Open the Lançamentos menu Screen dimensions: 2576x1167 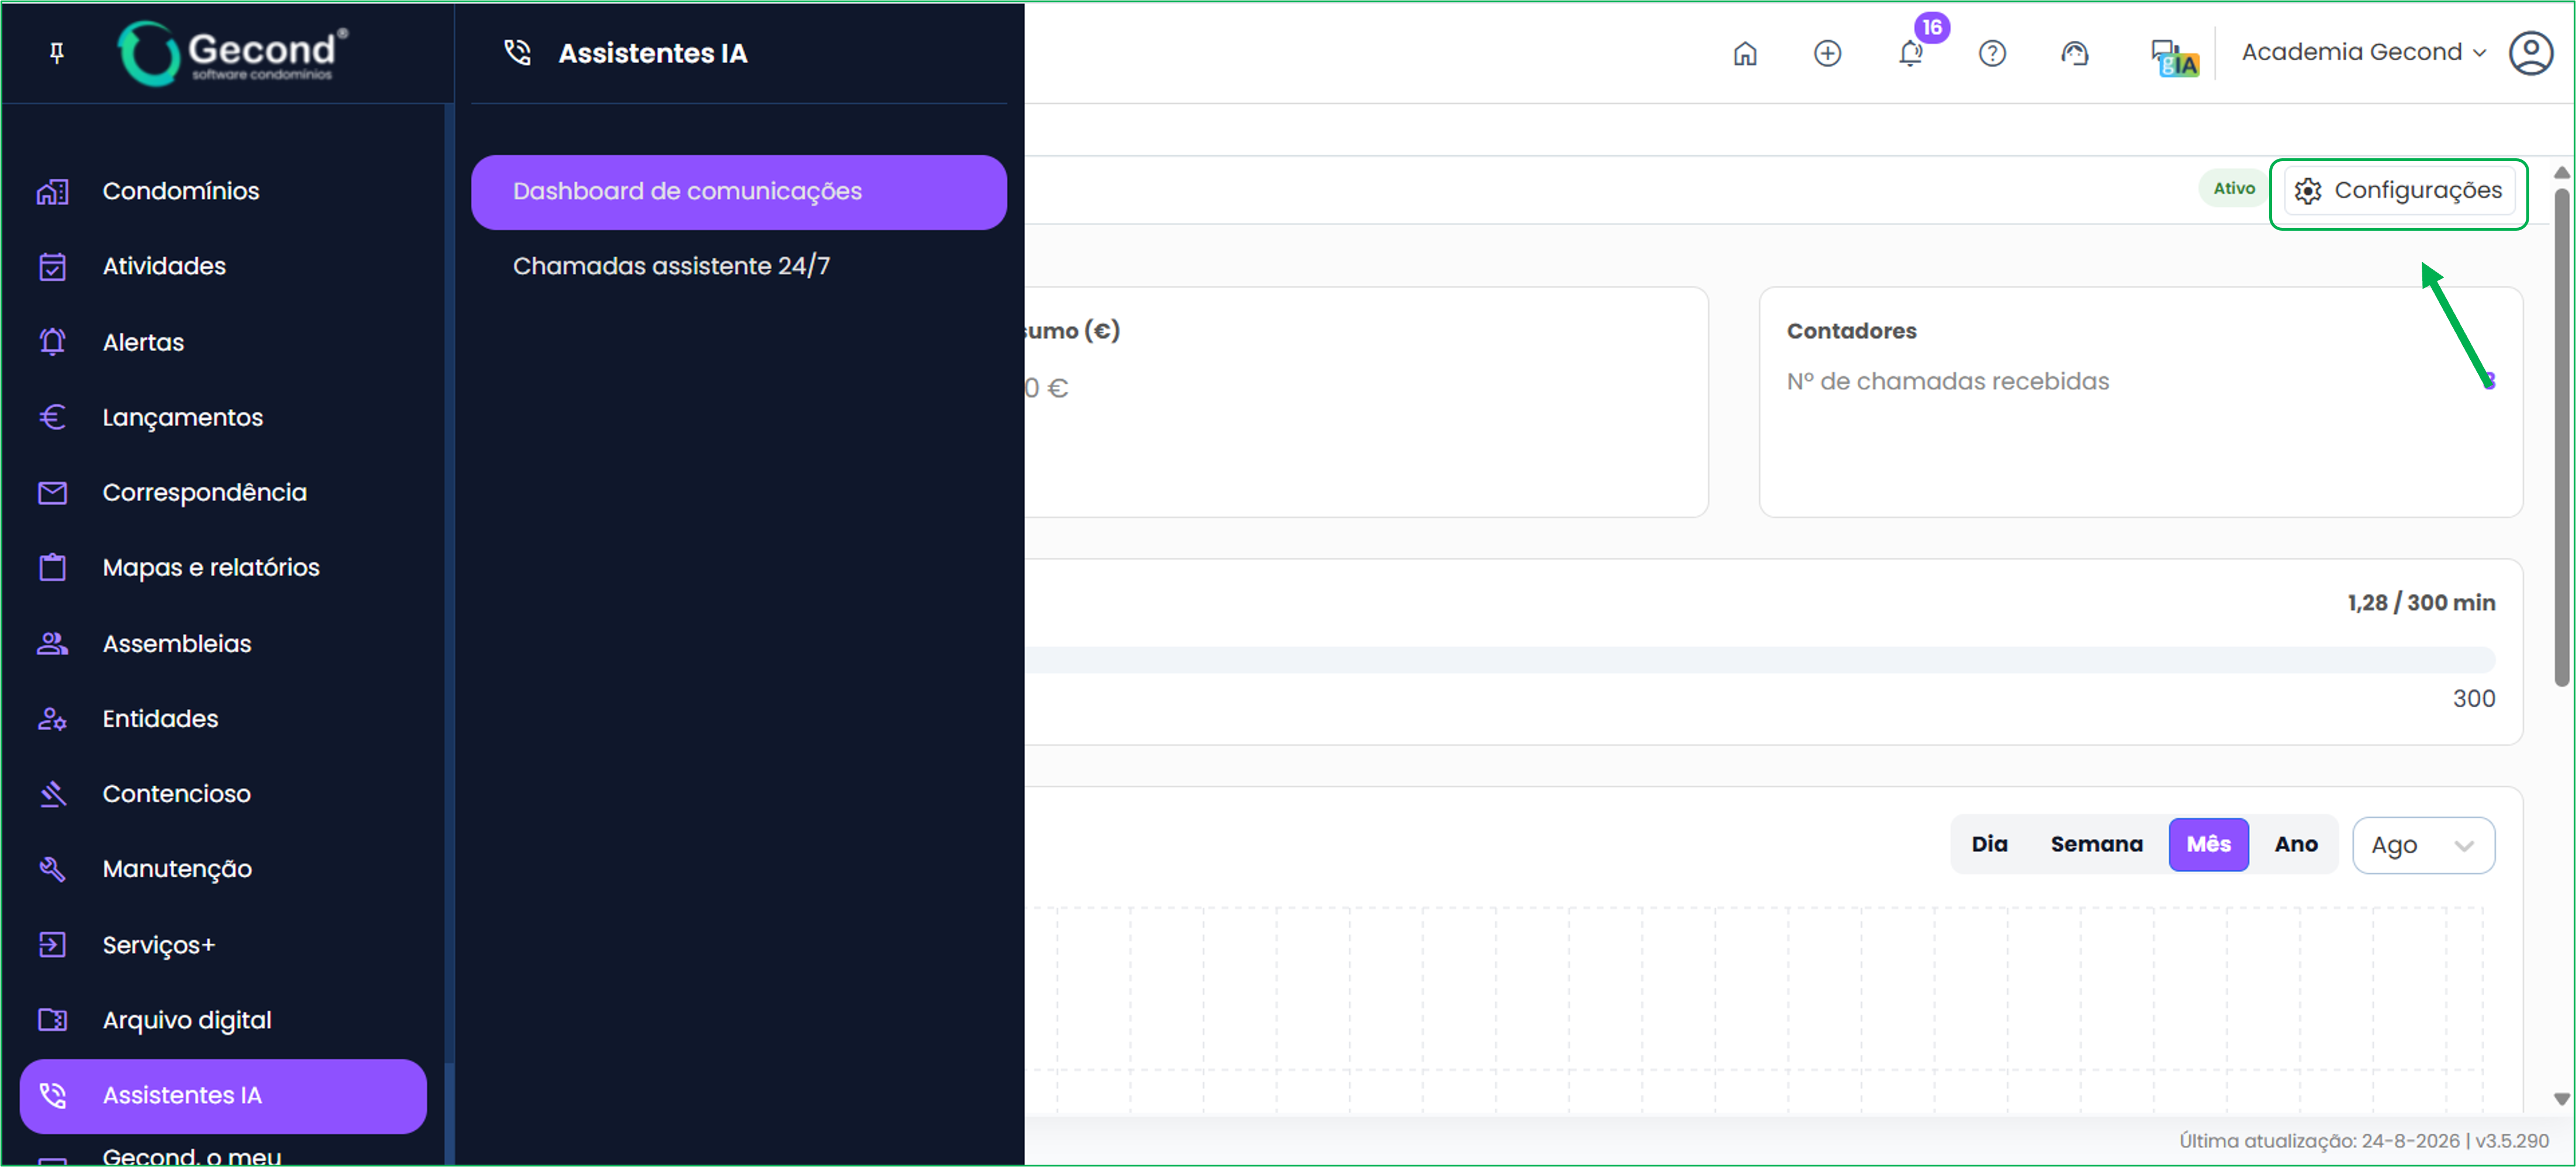click(x=223, y=416)
